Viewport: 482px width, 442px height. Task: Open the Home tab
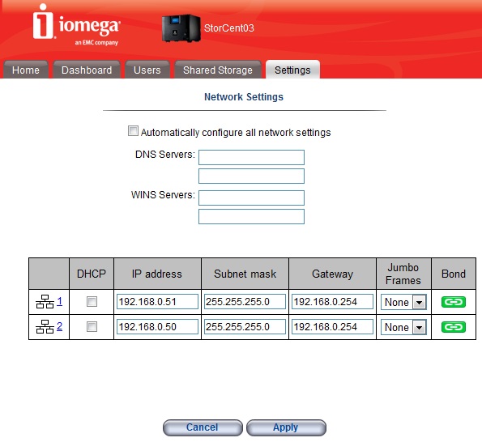26,70
